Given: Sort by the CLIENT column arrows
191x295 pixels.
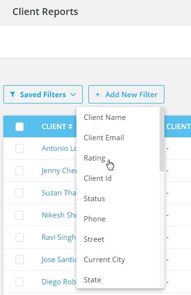Looking at the screenshot, I should coord(70,126).
